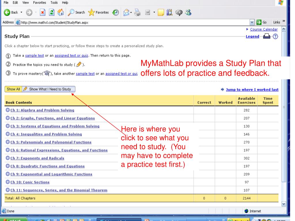295x221 pixels.
Task: Click the 282 exercises cell
Action: coord(247,110)
